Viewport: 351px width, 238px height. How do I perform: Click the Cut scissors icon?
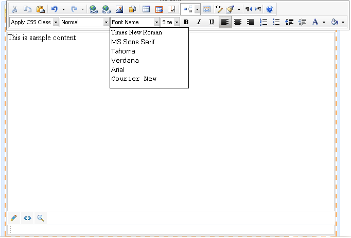click(15, 9)
